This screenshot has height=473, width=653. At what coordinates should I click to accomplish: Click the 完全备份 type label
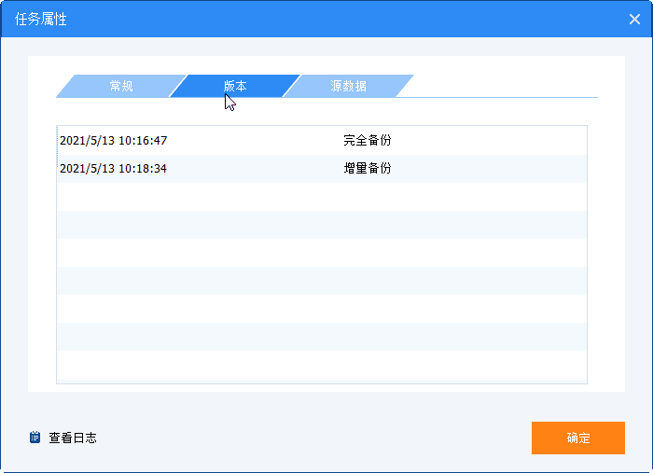pyautogui.click(x=367, y=140)
